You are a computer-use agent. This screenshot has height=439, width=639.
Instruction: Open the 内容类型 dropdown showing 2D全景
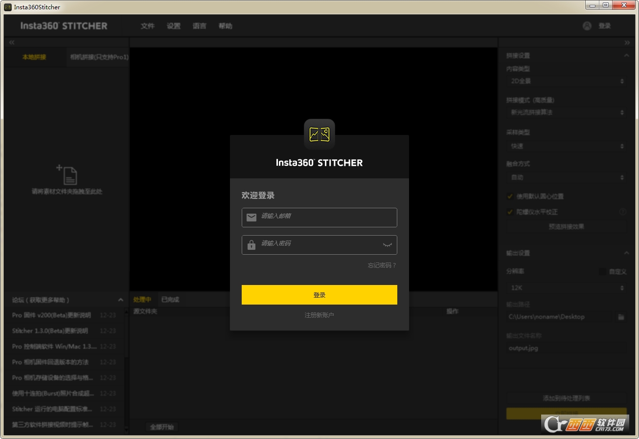[x=566, y=81]
